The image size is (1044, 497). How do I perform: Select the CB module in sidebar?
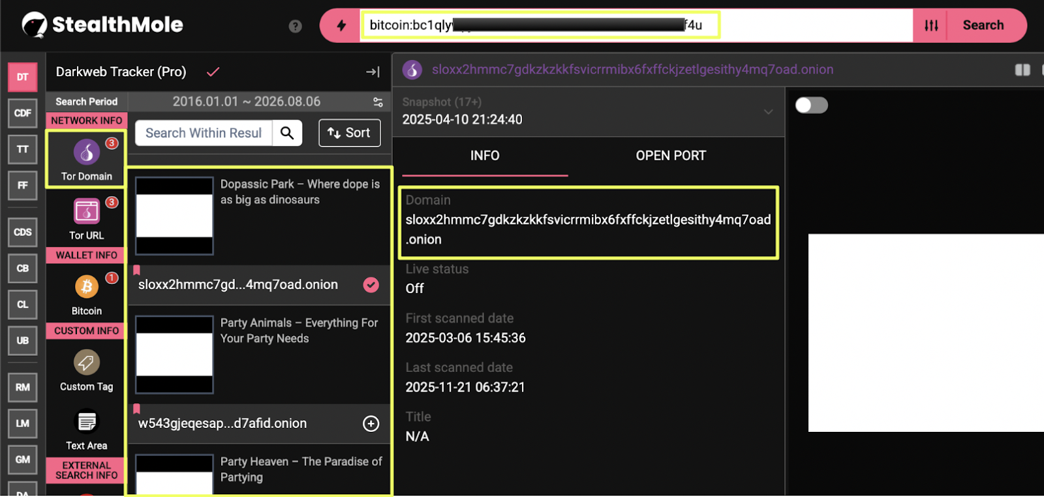pyautogui.click(x=23, y=268)
